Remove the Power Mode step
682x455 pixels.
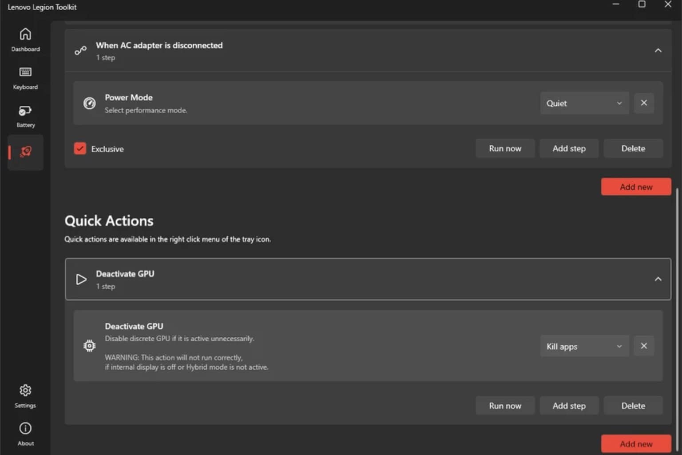[x=644, y=103]
